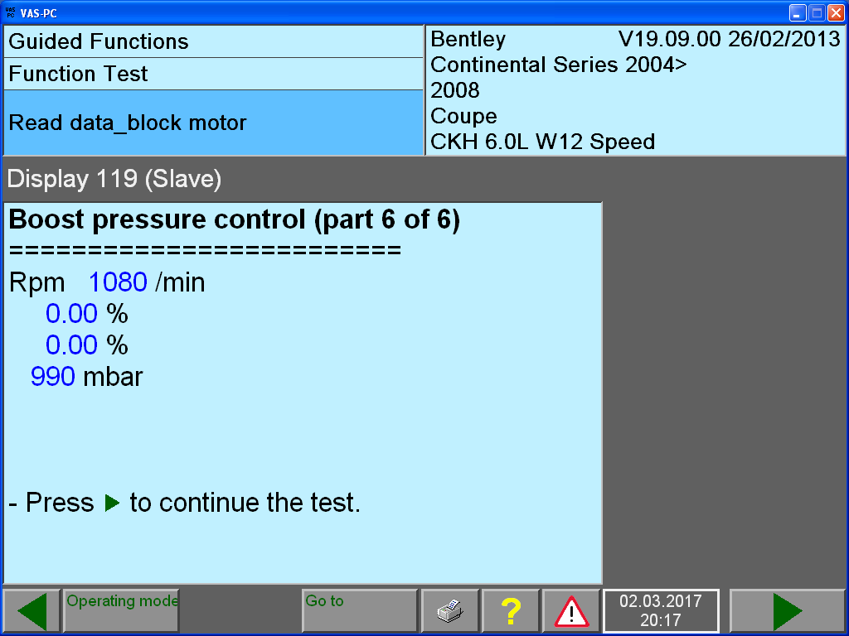Select the Guided Functions row

coord(213,41)
